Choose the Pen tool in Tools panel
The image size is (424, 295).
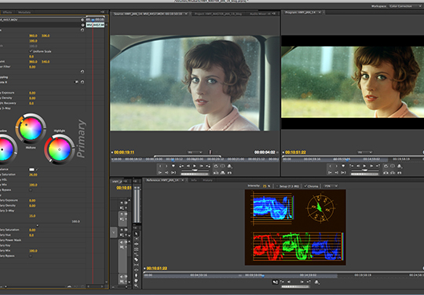coord(136,275)
